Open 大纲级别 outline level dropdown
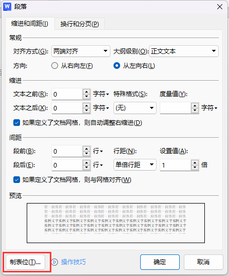 [x=184, y=51]
